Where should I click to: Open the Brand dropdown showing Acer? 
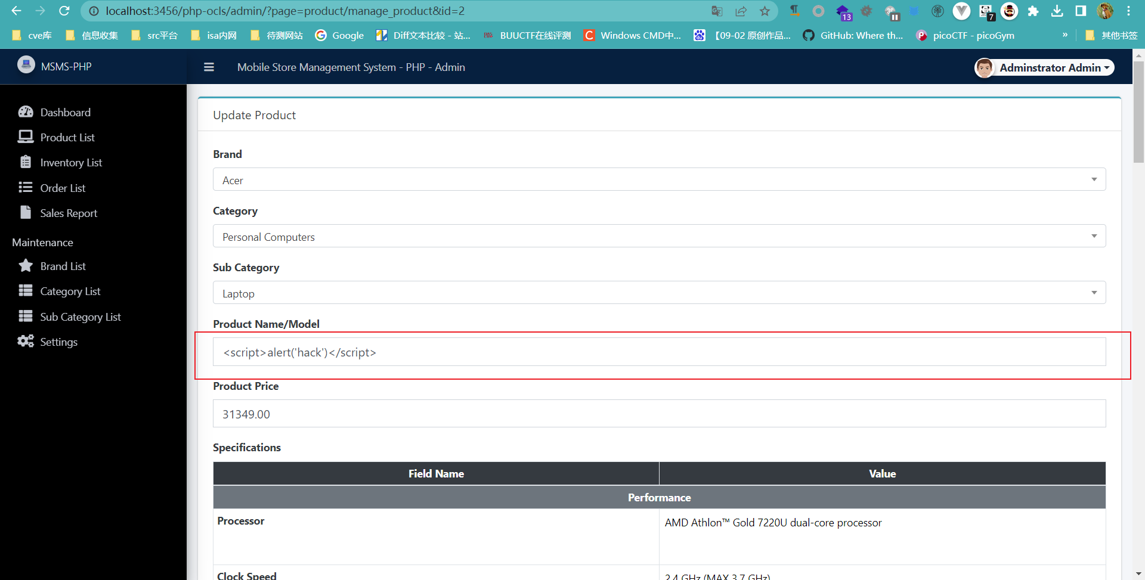pyautogui.click(x=659, y=179)
